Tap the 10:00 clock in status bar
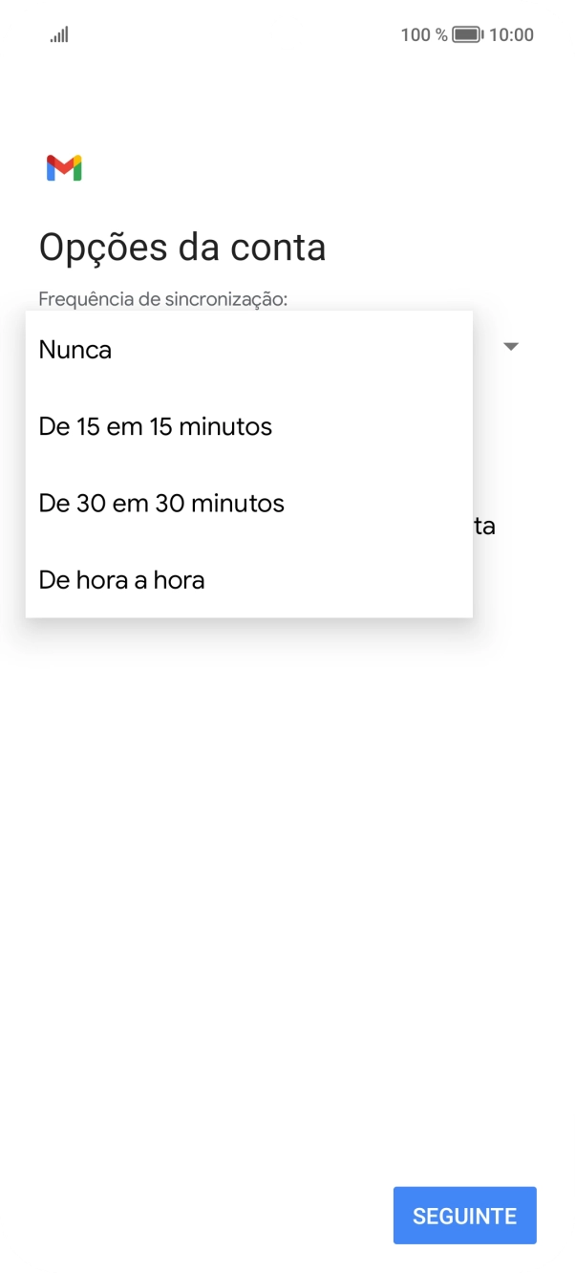Image resolution: width=575 pixels, height=1273 pixels. [514, 34]
